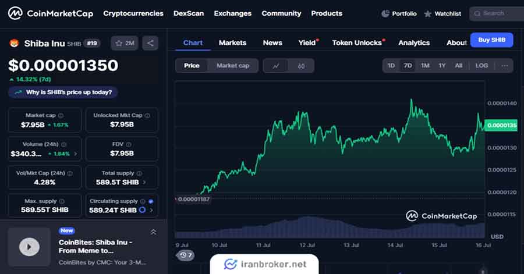
Task: Set chart range to 1Y
Action: coord(442,66)
